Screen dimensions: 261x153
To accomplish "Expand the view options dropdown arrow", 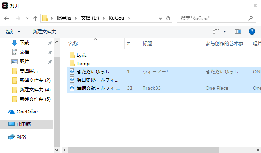I will pos(224,31).
